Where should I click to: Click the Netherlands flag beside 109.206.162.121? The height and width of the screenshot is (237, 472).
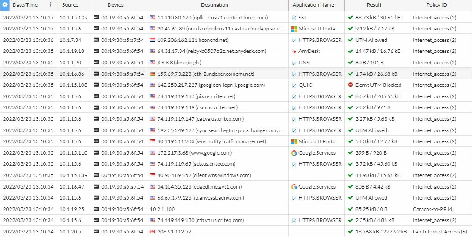click(x=153, y=40)
